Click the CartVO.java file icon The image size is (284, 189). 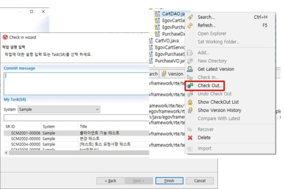point(151,41)
